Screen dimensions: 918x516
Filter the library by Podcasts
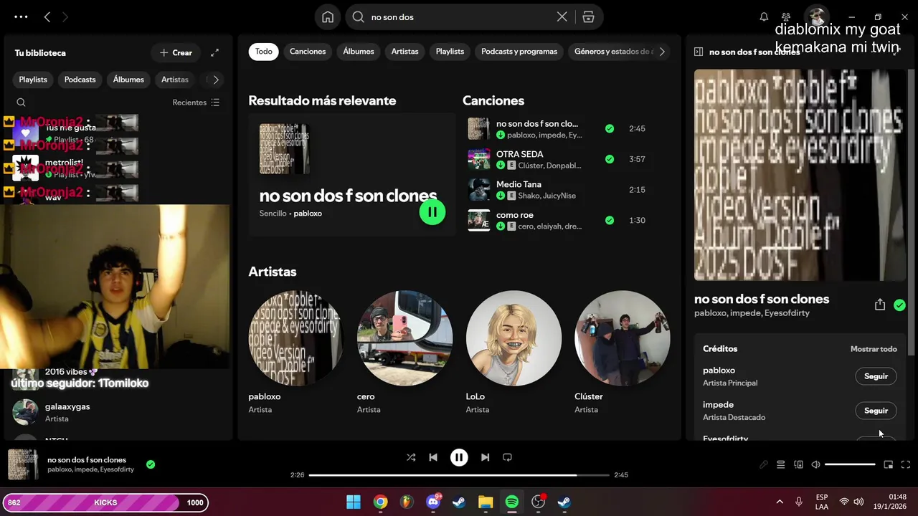[x=80, y=80]
